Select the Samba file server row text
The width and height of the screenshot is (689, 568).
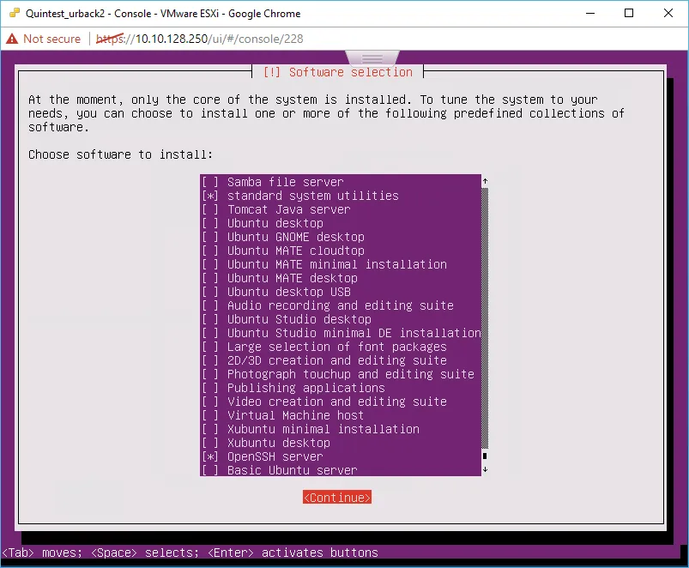pyautogui.click(x=285, y=182)
